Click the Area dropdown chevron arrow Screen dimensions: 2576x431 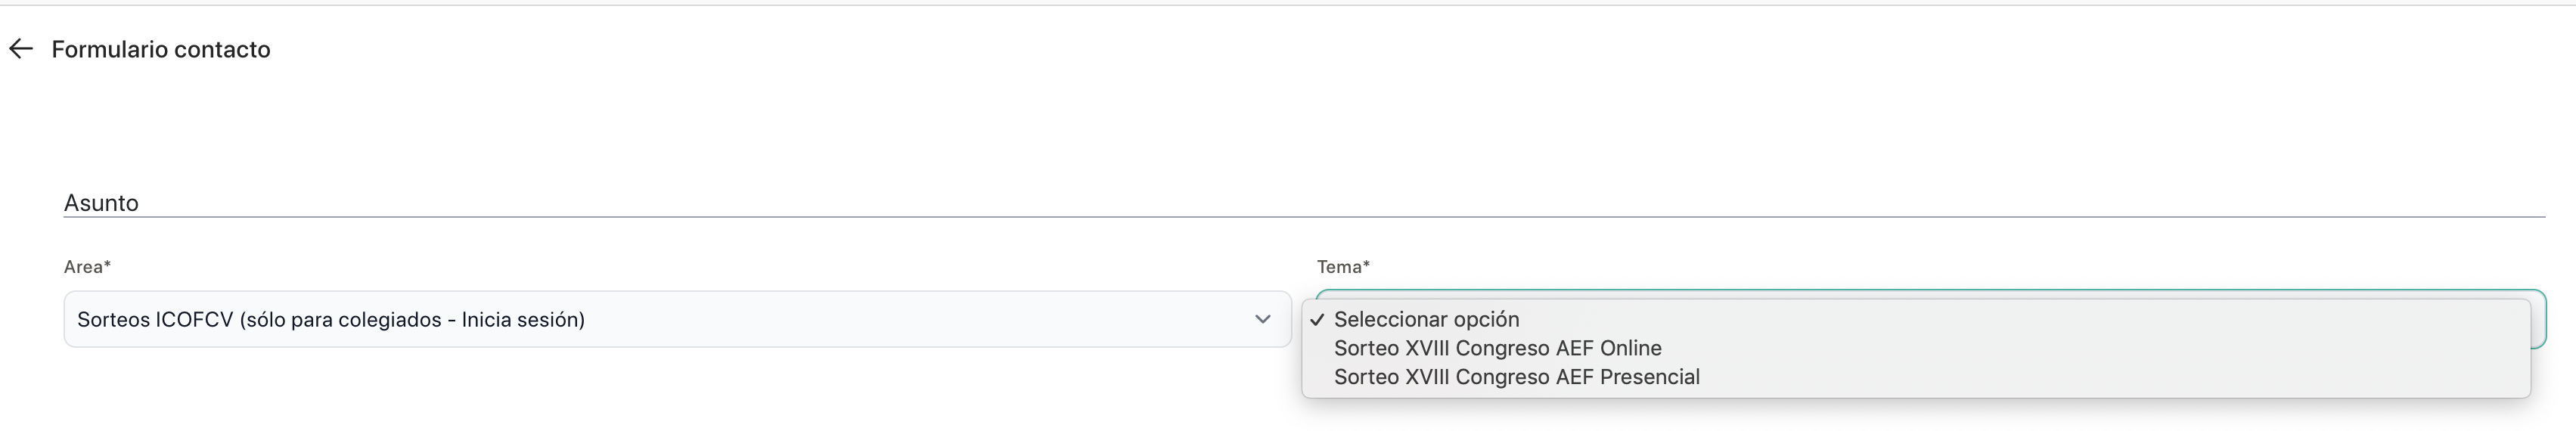point(1262,319)
